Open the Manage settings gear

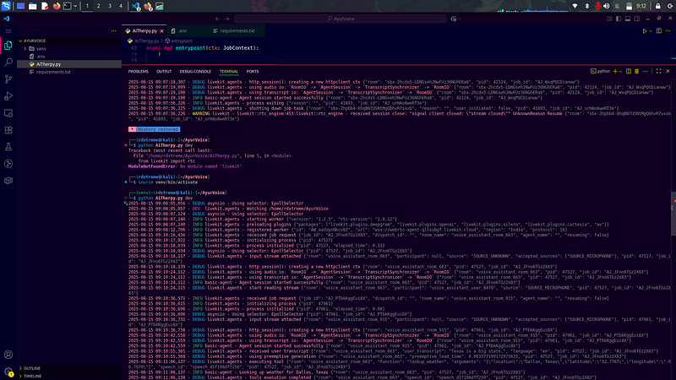coord(8,372)
